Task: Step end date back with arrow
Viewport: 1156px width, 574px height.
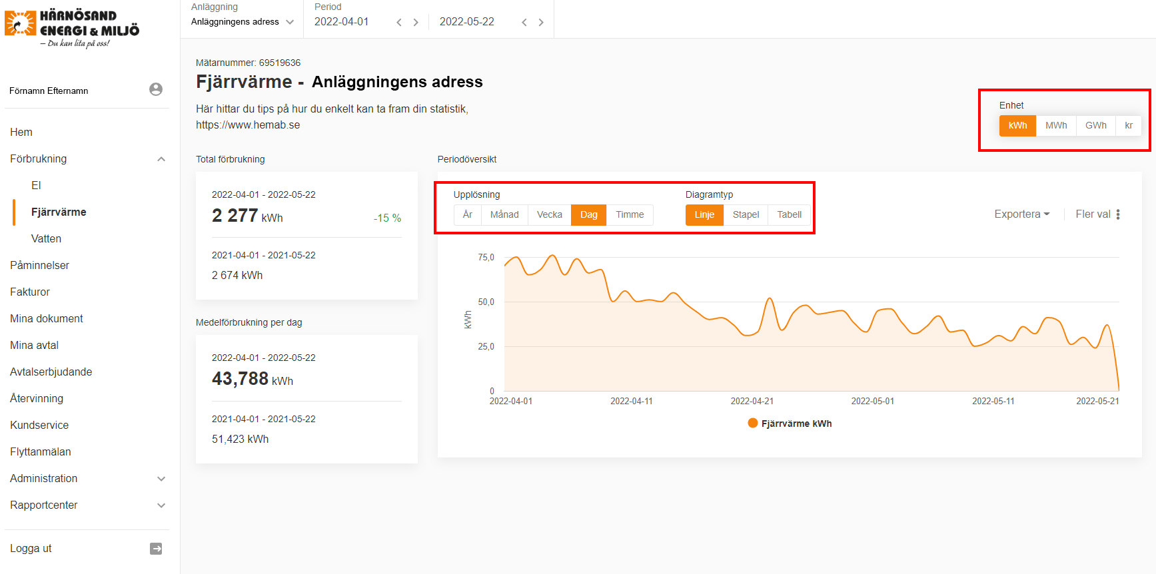Action: 524,23
